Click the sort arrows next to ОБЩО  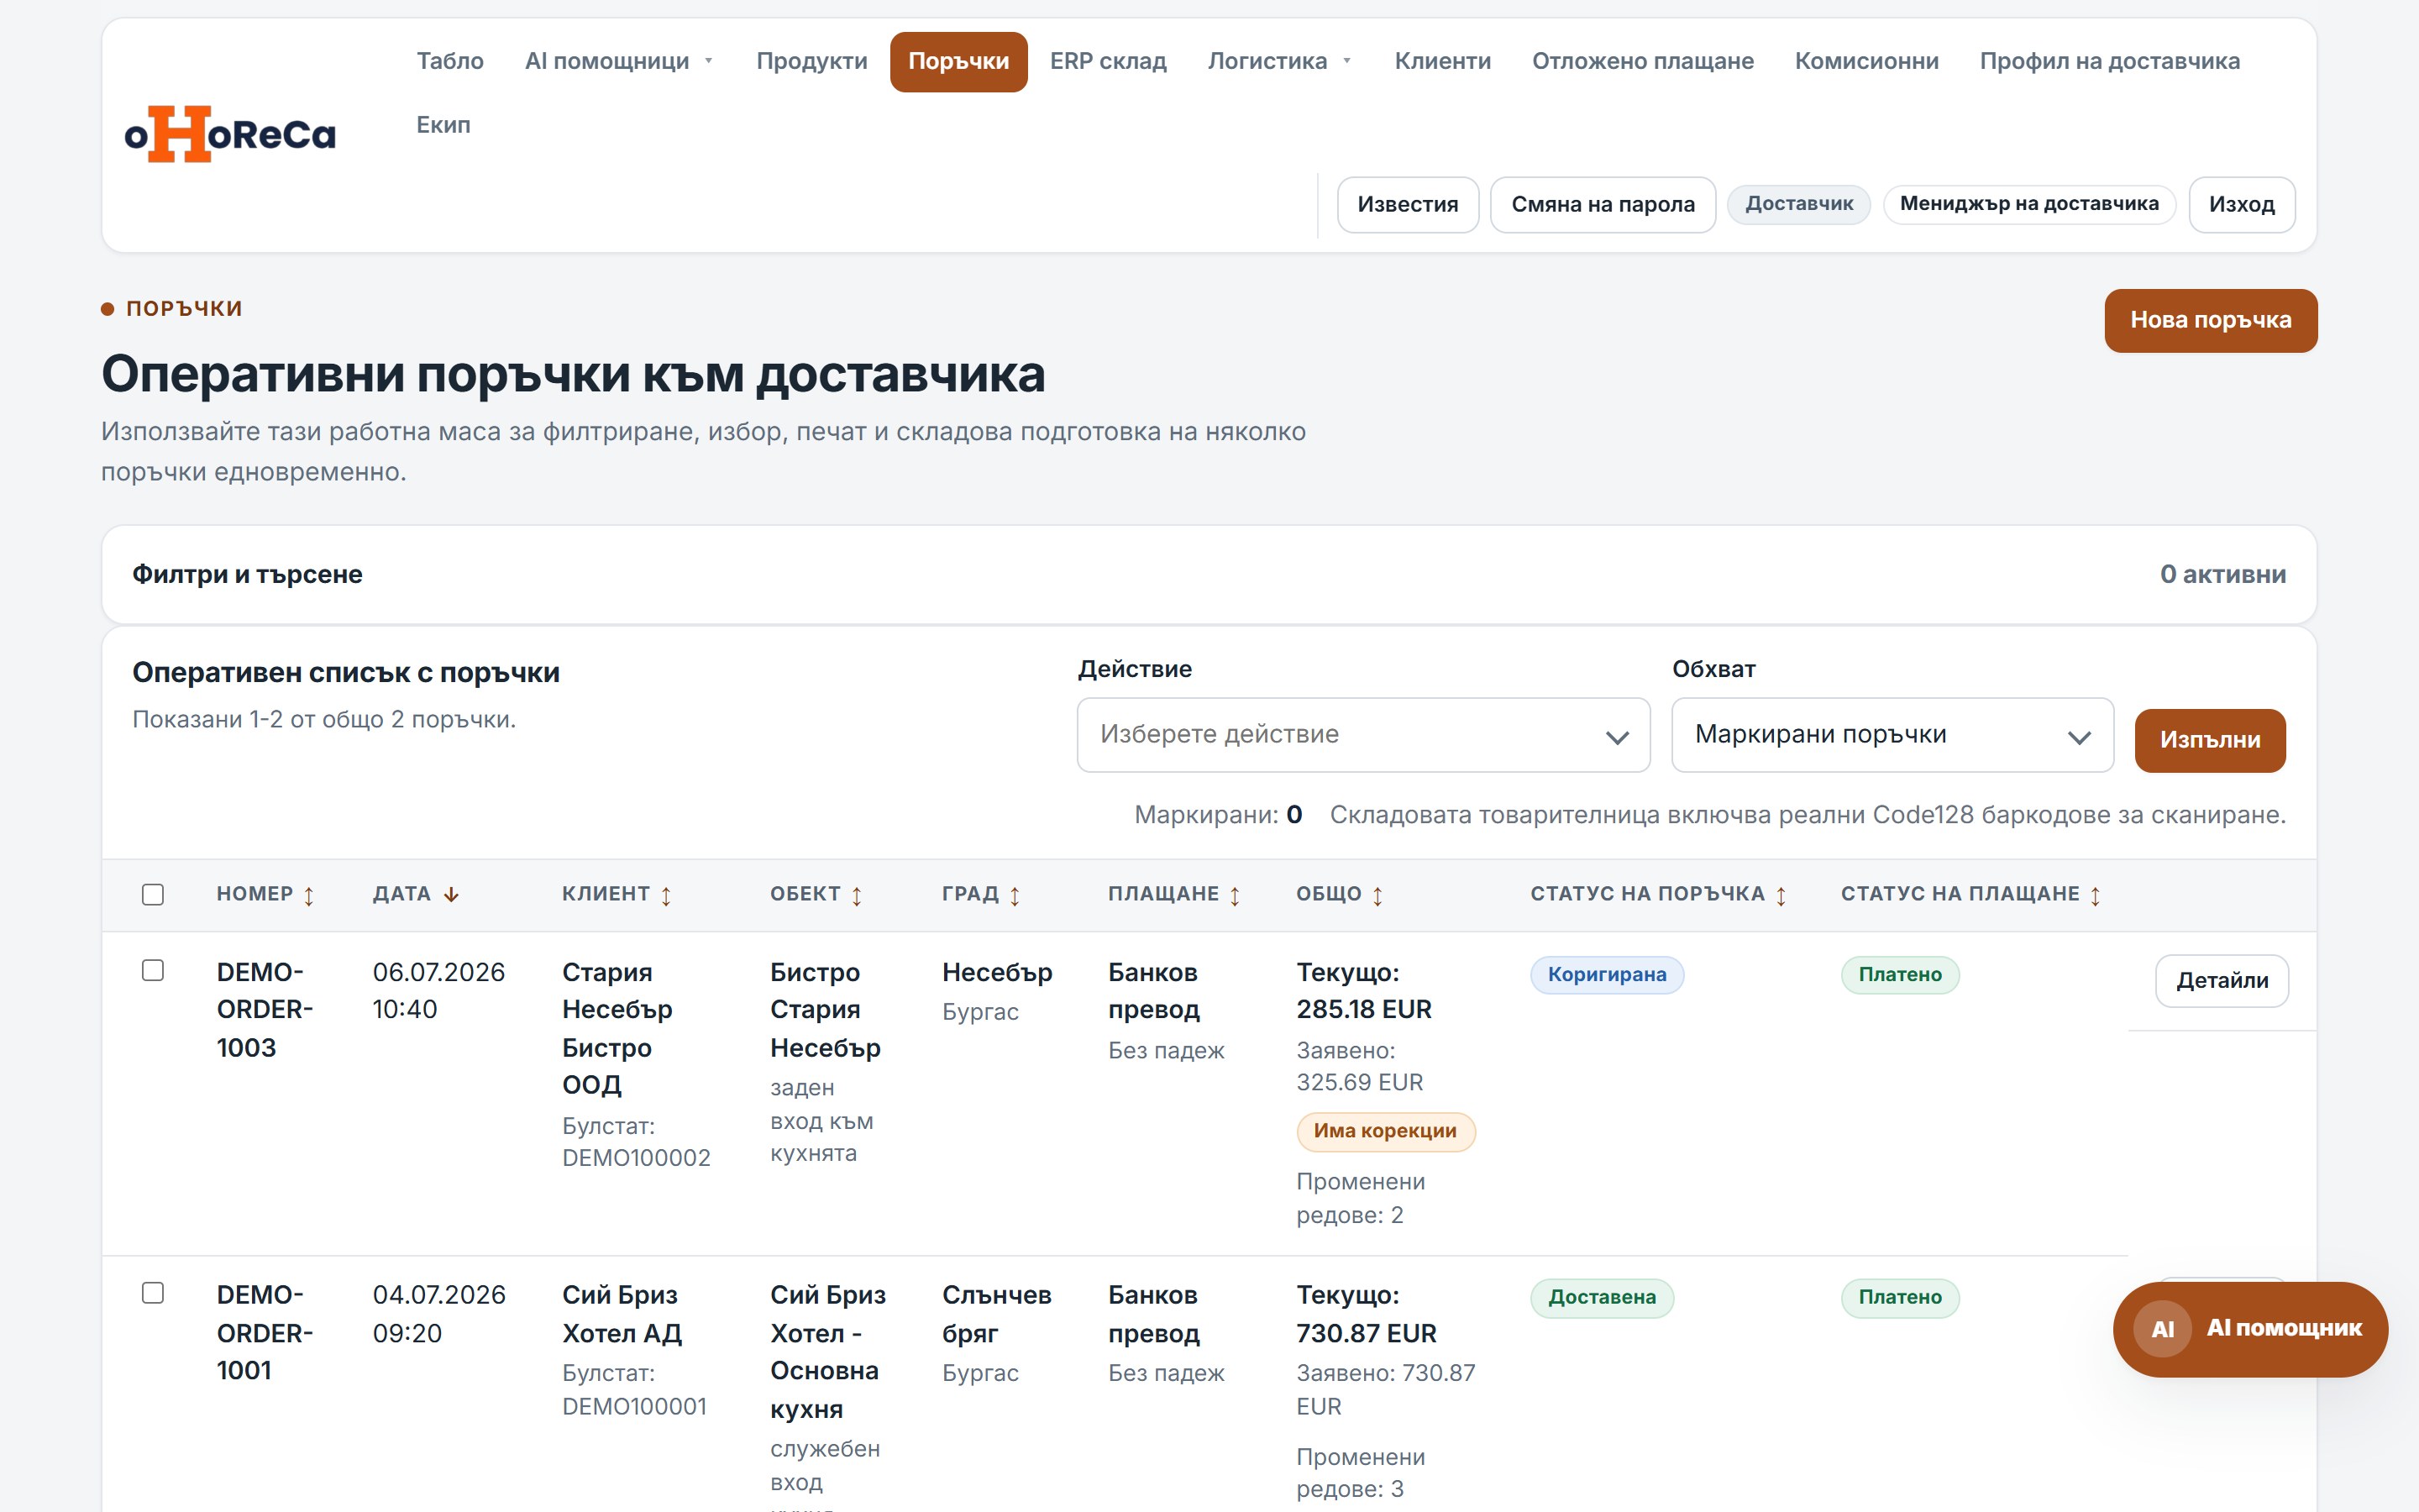[1377, 896]
